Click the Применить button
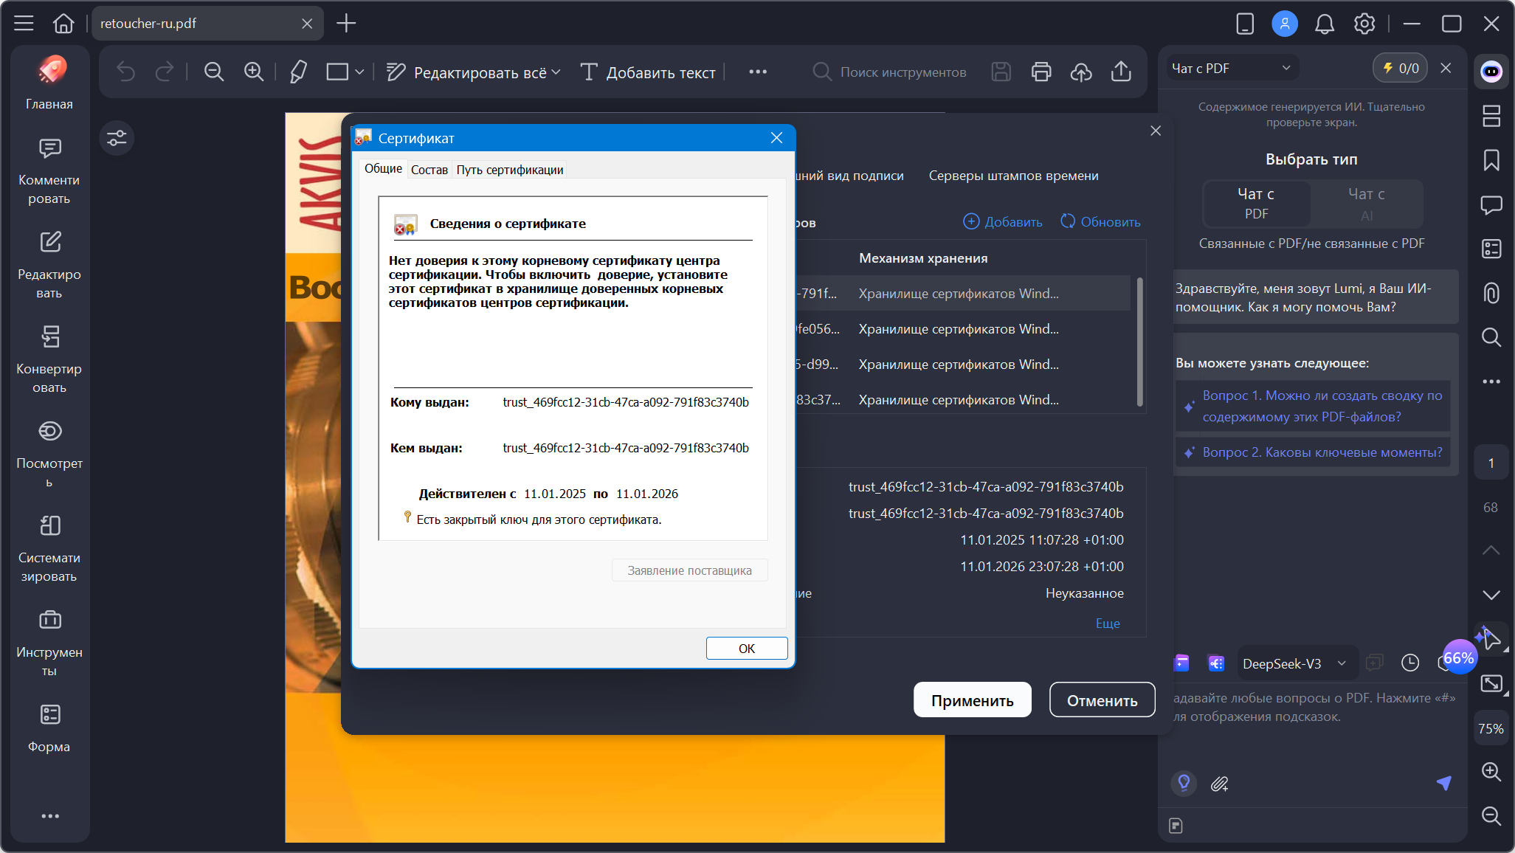The width and height of the screenshot is (1515, 853). pyautogui.click(x=972, y=700)
